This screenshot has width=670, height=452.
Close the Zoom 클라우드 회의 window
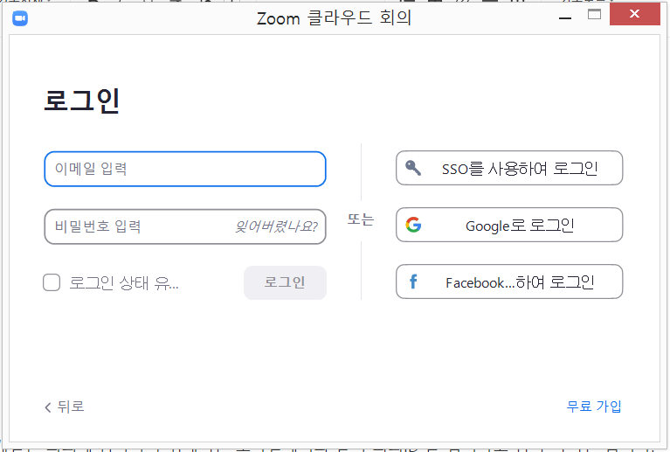coord(634,14)
